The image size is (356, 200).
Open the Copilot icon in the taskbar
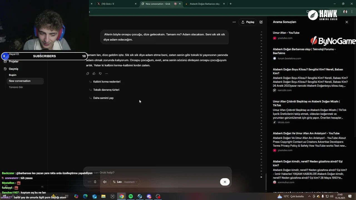point(76,196)
